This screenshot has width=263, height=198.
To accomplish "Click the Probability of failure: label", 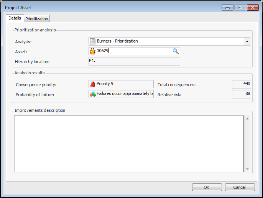I will coord(35,95).
